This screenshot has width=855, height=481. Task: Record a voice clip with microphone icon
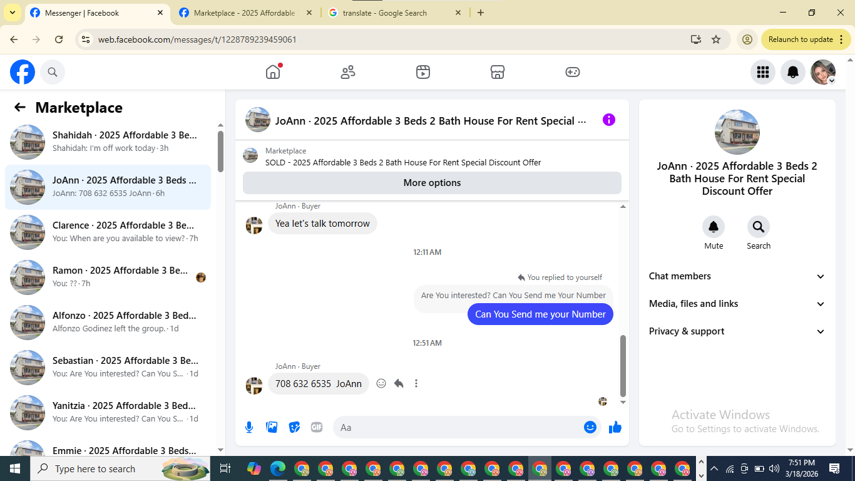(249, 427)
